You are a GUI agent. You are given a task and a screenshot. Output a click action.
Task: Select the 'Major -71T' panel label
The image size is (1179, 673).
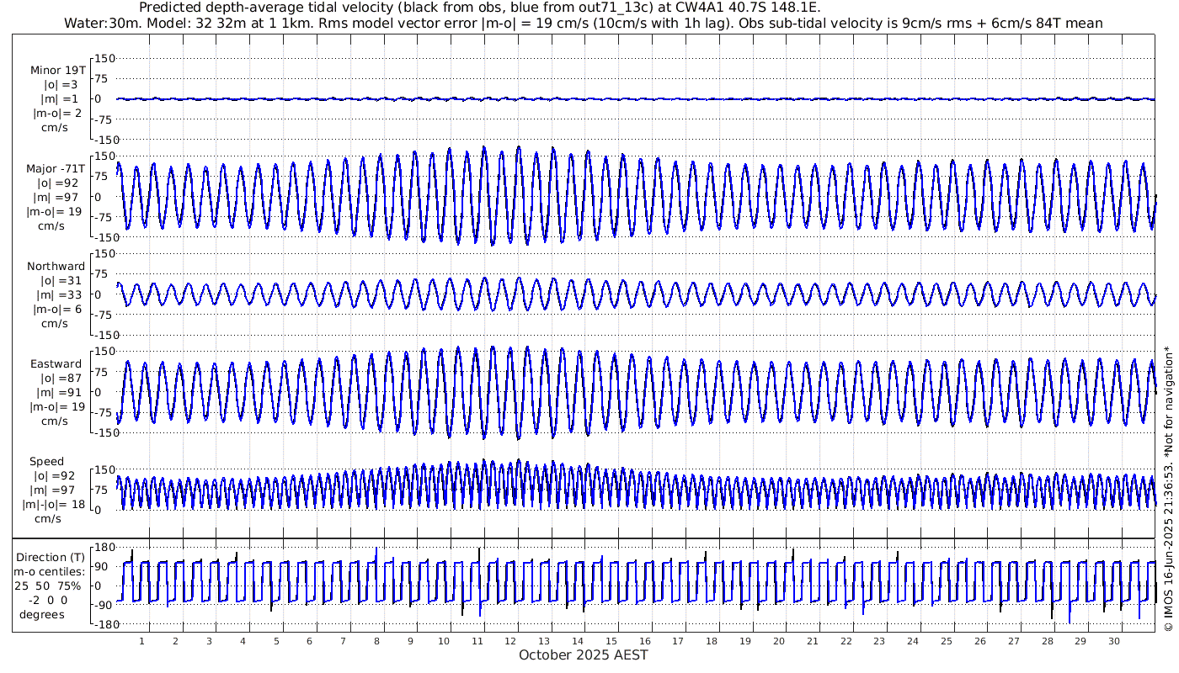[x=56, y=168]
